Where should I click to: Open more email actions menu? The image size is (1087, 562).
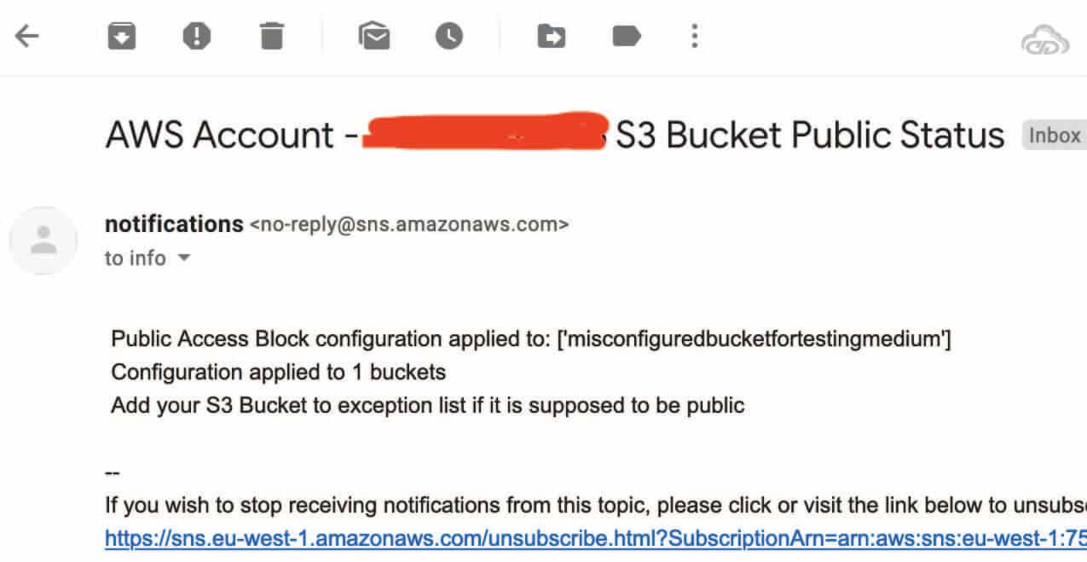point(694,36)
